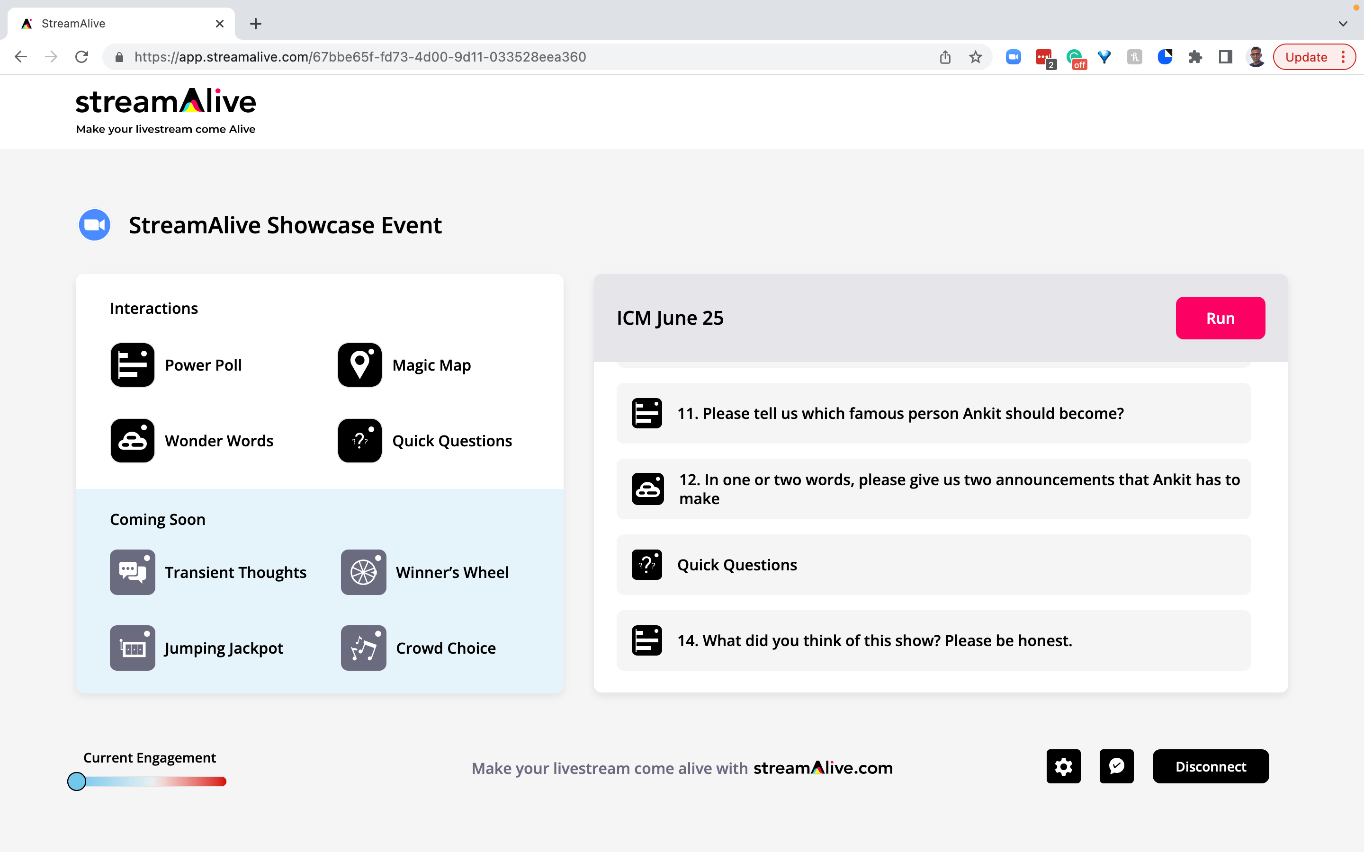Click the Quick Questions icon in ICM list
This screenshot has width=1364, height=852.
(x=647, y=565)
